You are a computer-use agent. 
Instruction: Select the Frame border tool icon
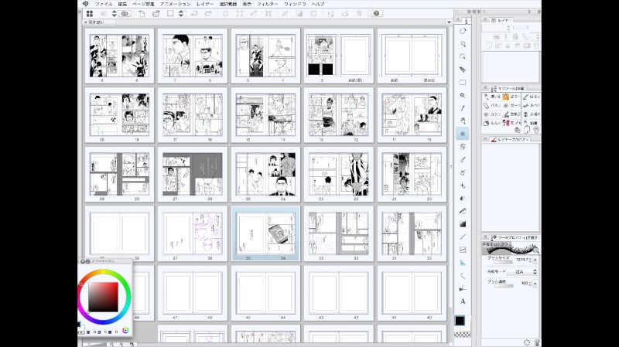(x=463, y=250)
